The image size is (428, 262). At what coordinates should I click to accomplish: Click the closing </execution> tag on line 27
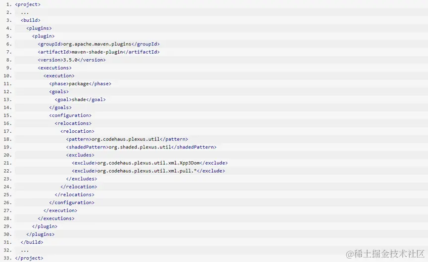[60, 211]
